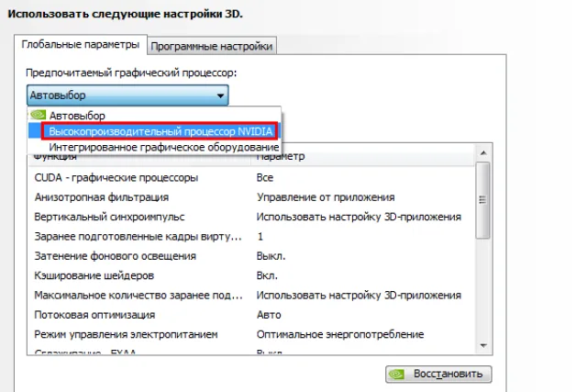Select Максимальное количество заранее под… row
587x392 pixels.
coord(250,296)
